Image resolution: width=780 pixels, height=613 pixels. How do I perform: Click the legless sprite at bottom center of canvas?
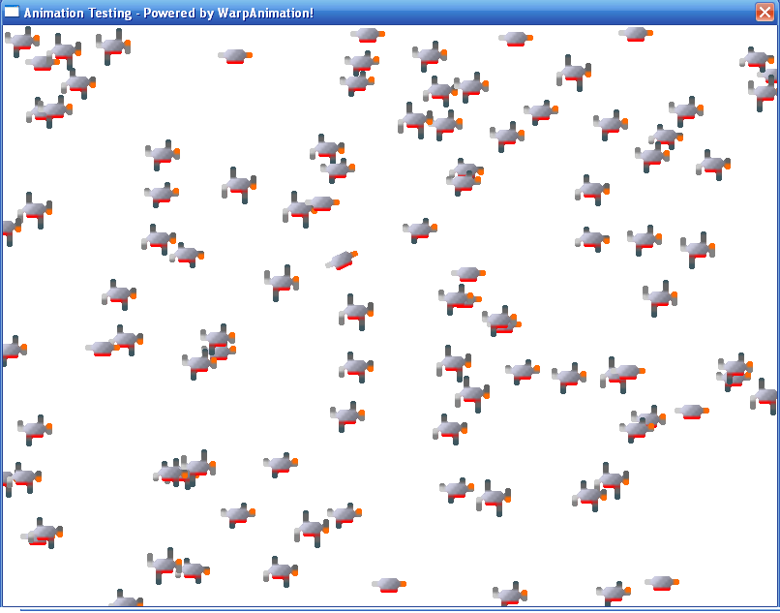tap(388, 584)
